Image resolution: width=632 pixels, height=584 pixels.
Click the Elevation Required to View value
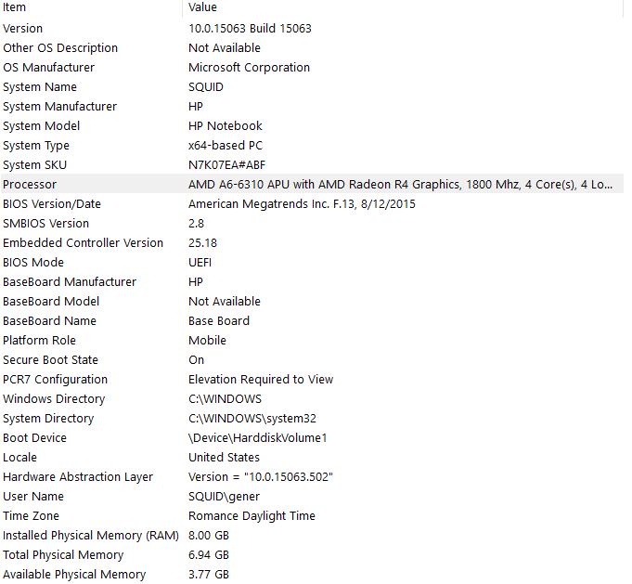pyautogui.click(x=261, y=380)
